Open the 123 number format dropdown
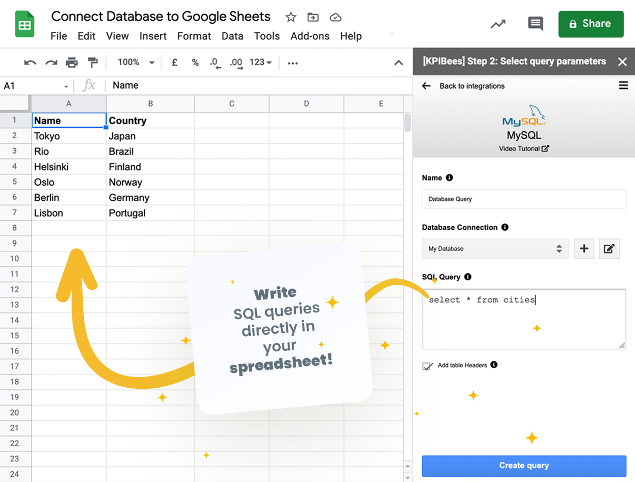This screenshot has height=482, width=635. pyautogui.click(x=260, y=63)
